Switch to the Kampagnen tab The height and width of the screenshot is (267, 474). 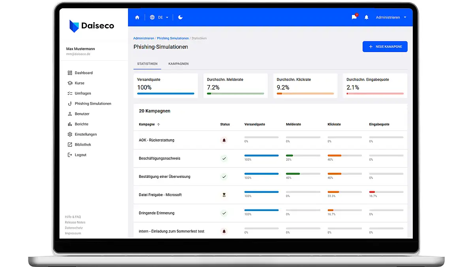click(x=178, y=63)
